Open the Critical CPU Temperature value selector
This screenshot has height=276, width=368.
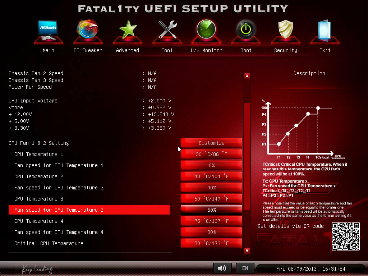point(211,243)
